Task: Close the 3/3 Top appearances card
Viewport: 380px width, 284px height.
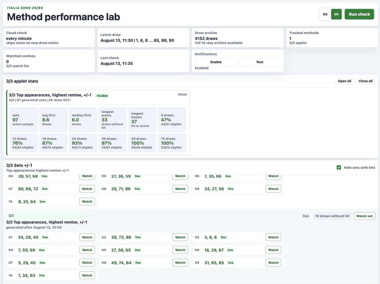Action: (x=182, y=94)
